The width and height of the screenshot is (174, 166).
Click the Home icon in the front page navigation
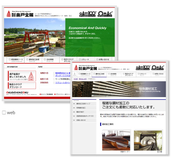click(75, 74)
